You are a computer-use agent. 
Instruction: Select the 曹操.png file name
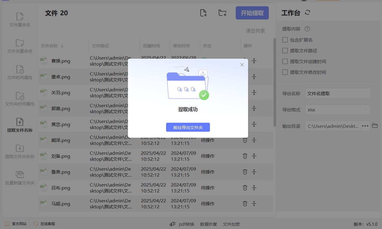click(61, 61)
